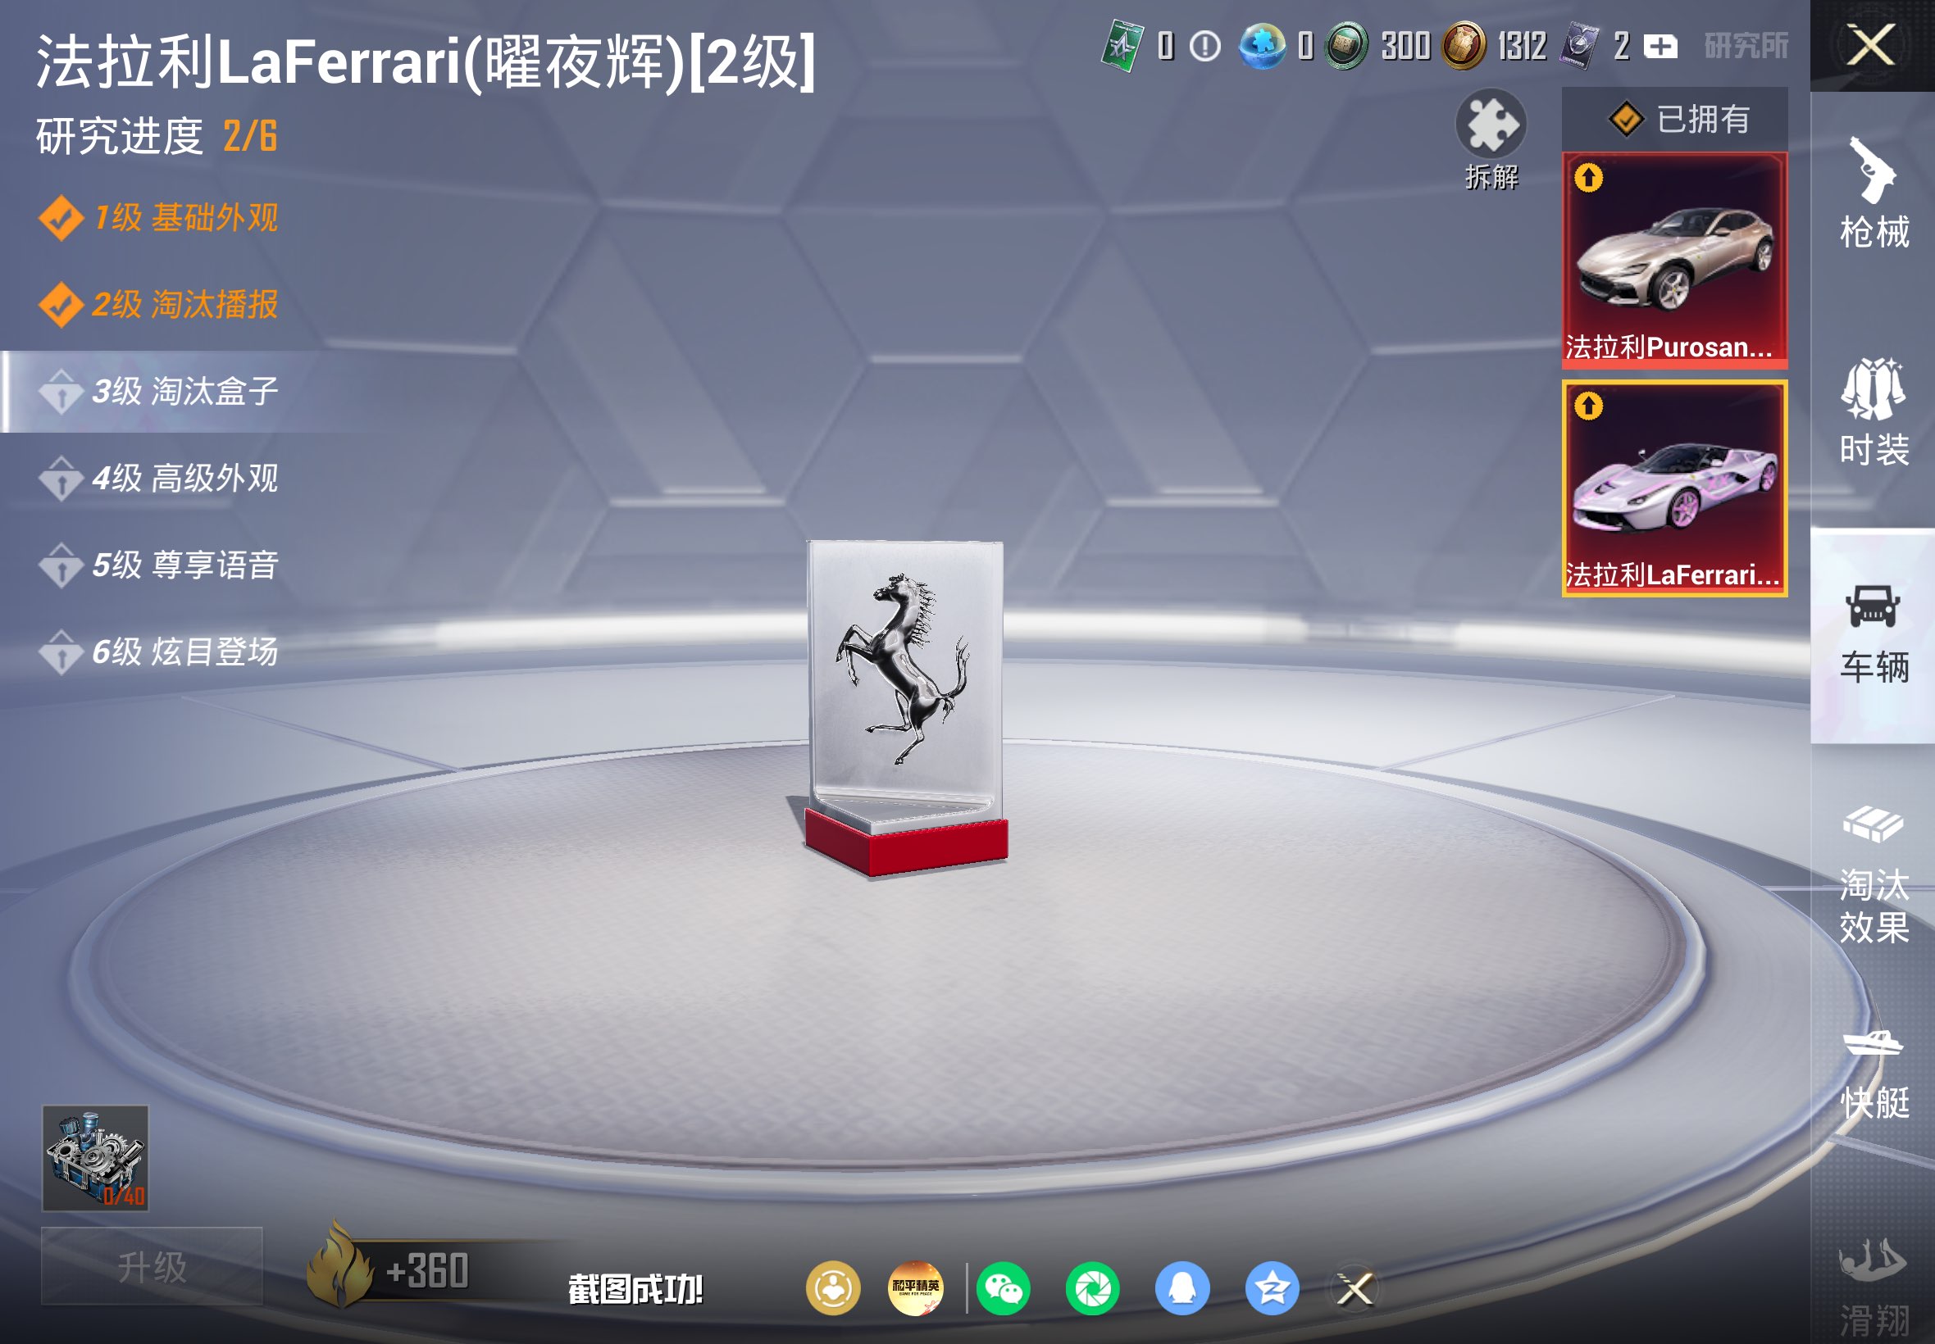1935x1344 pixels.
Task: Tap the info exclamation icon beside ticket count
Action: point(1204,47)
